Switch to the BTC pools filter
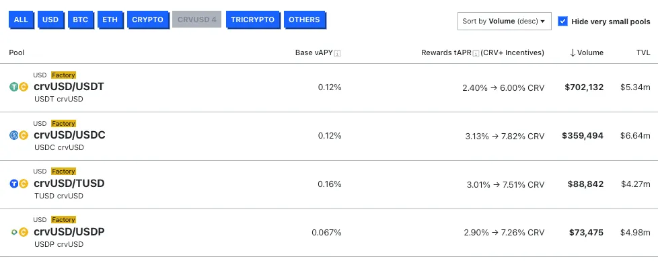The height and width of the screenshot is (263, 658). point(81,20)
